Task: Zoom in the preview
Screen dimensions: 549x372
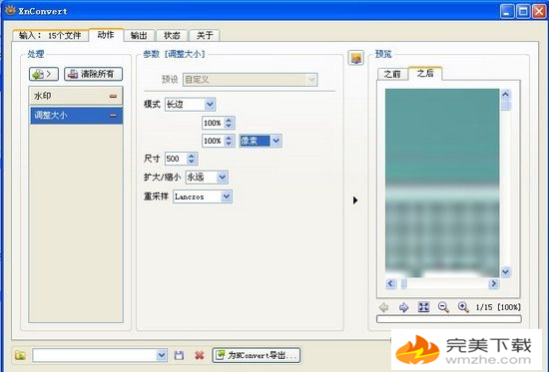Action: click(x=463, y=307)
